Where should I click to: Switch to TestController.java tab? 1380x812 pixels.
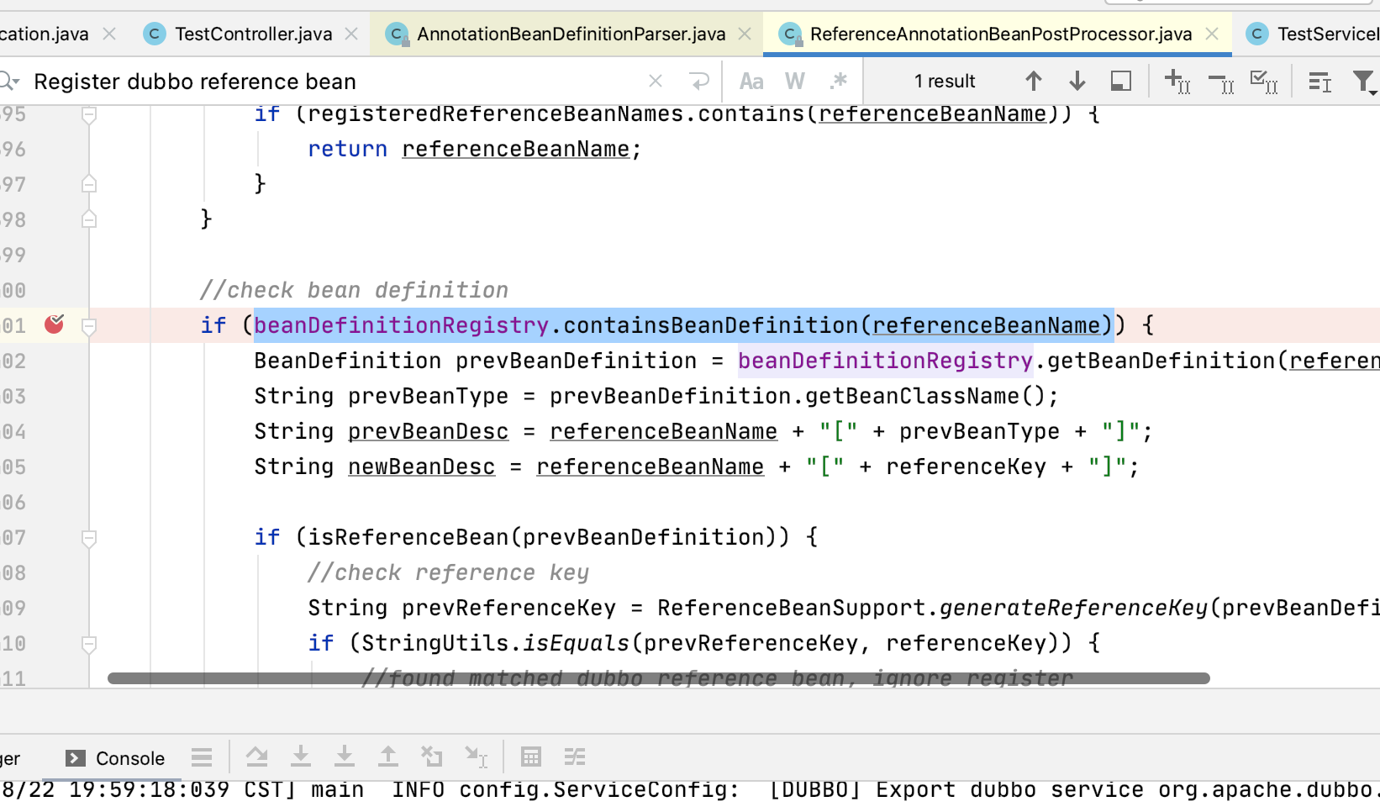[x=253, y=34]
